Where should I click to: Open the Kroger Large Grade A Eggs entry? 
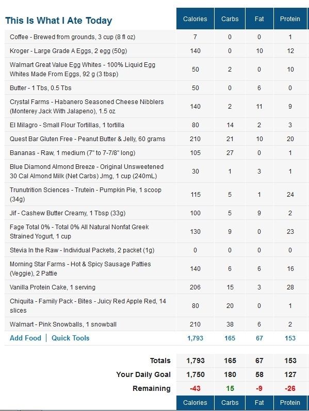pyautogui.click(x=68, y=51)
